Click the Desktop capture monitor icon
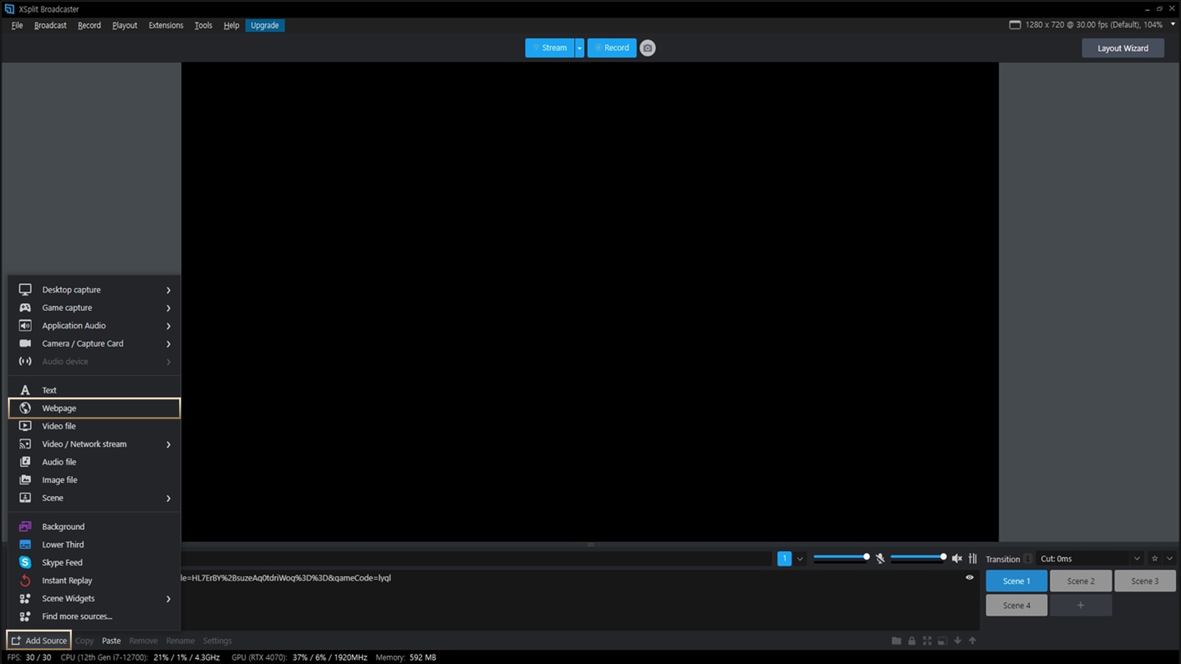Screen dimensions: 1181x664 [25, 290]
